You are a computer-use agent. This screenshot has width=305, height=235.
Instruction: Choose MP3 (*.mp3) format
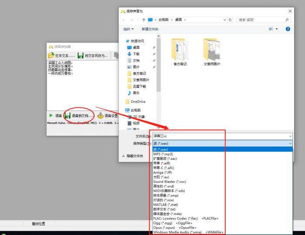tap(223, 154)
